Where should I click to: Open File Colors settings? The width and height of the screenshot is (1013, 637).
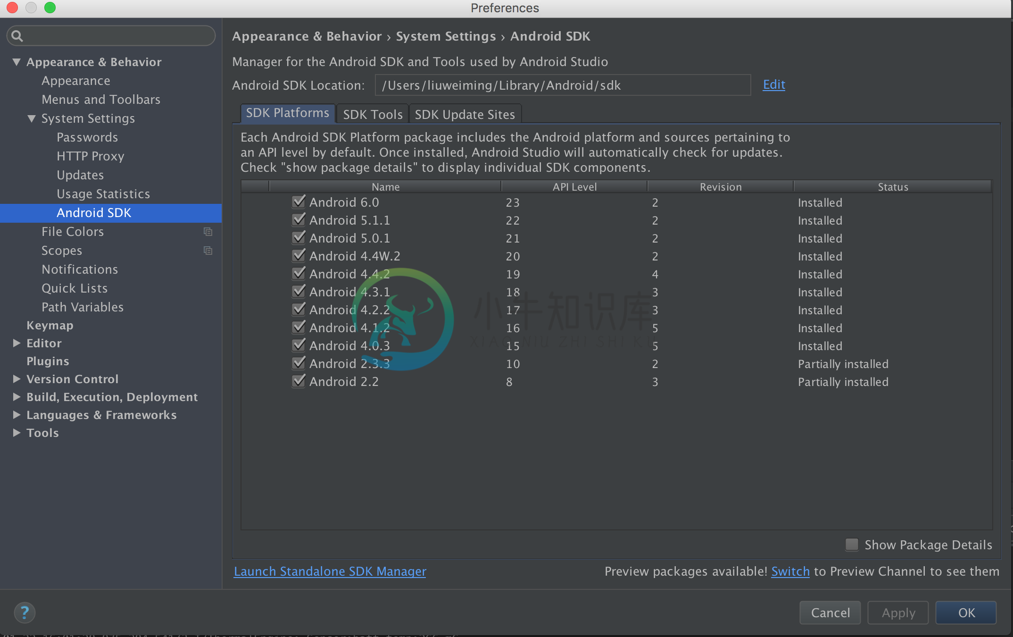pyautogui.click(x=73, y=232)
